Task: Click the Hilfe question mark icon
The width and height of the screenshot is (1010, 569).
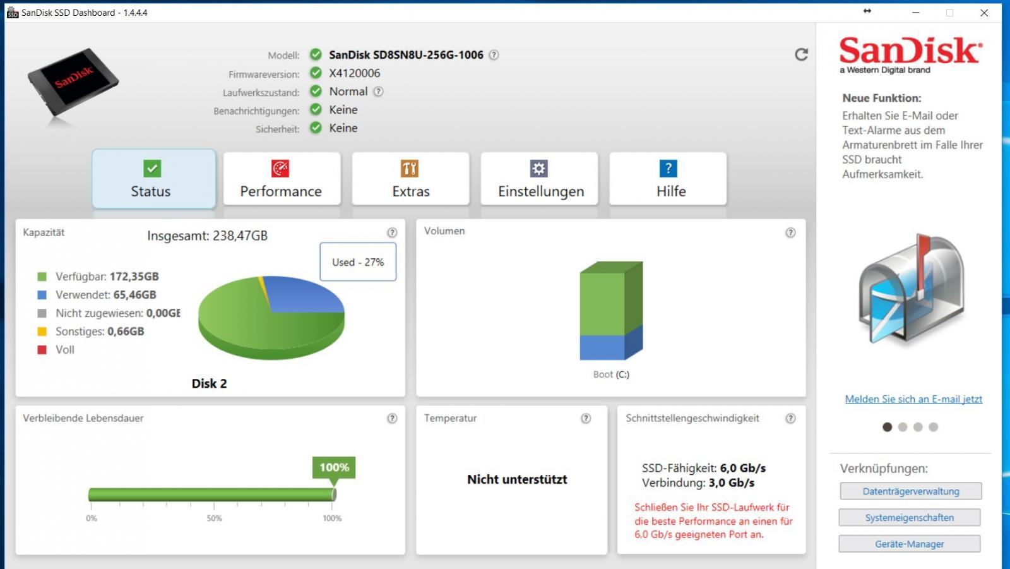Action: coord(668,169)
